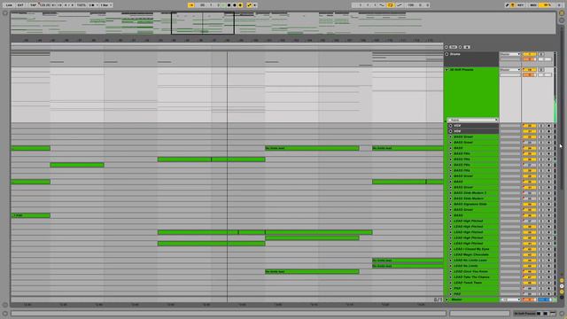The height and width of the screenshot is (319, 567).
Task: Deactivate the BASS Signature Dnb track activator
Action: (529, 204)
